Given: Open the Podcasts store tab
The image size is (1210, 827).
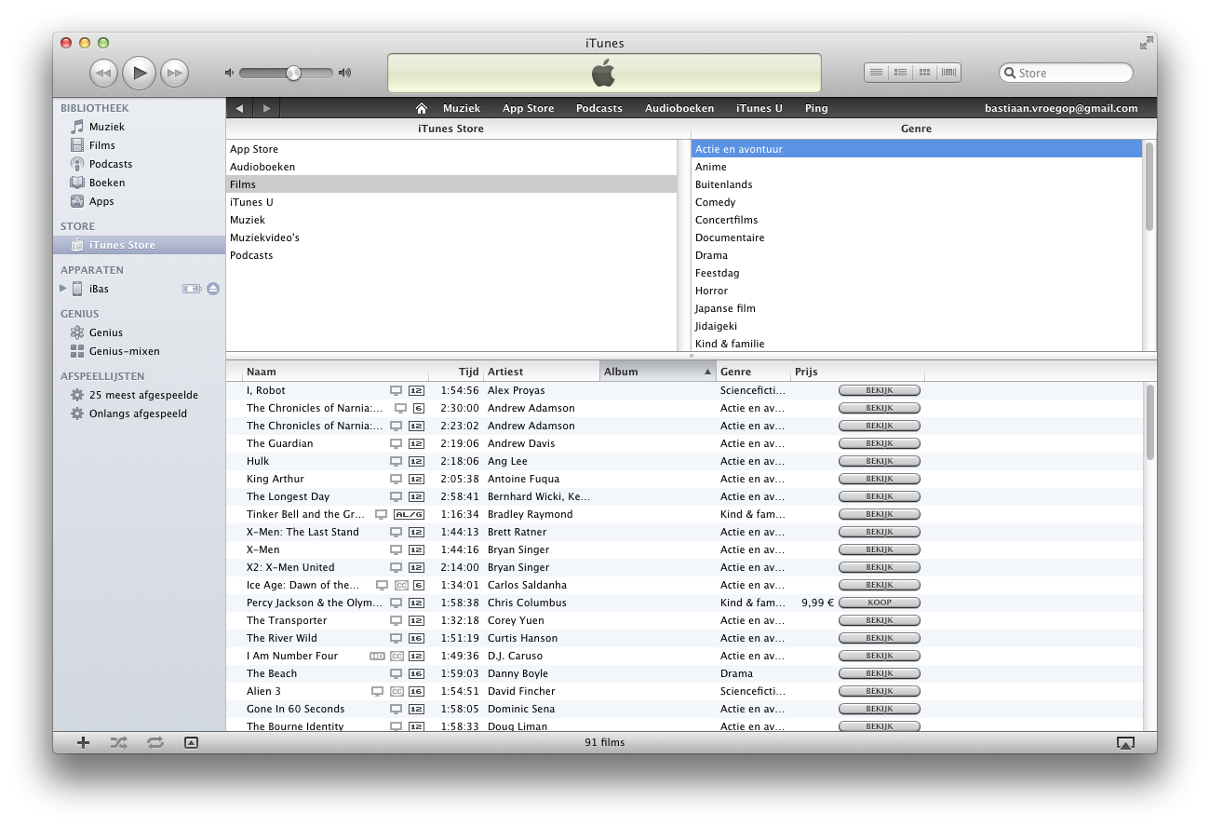Looking at the screenshot, I should click(x=598, y=108).
